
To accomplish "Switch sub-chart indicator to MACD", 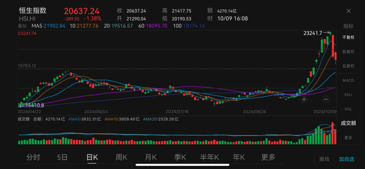I will click(x=348, y=80).
